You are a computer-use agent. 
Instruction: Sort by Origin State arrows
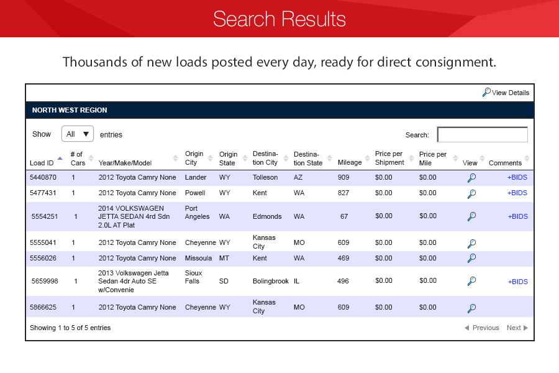click(245, 158)
